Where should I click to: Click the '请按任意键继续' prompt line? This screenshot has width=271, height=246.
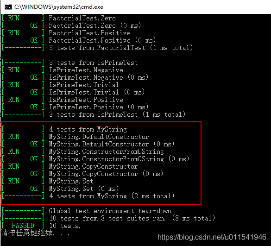click(x=35, y=233)
